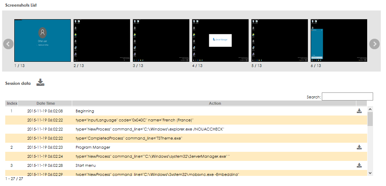Select screenshot thumbnail 6 / 13
The height and width of the screenshot is (186, 386).
[339, 40]
